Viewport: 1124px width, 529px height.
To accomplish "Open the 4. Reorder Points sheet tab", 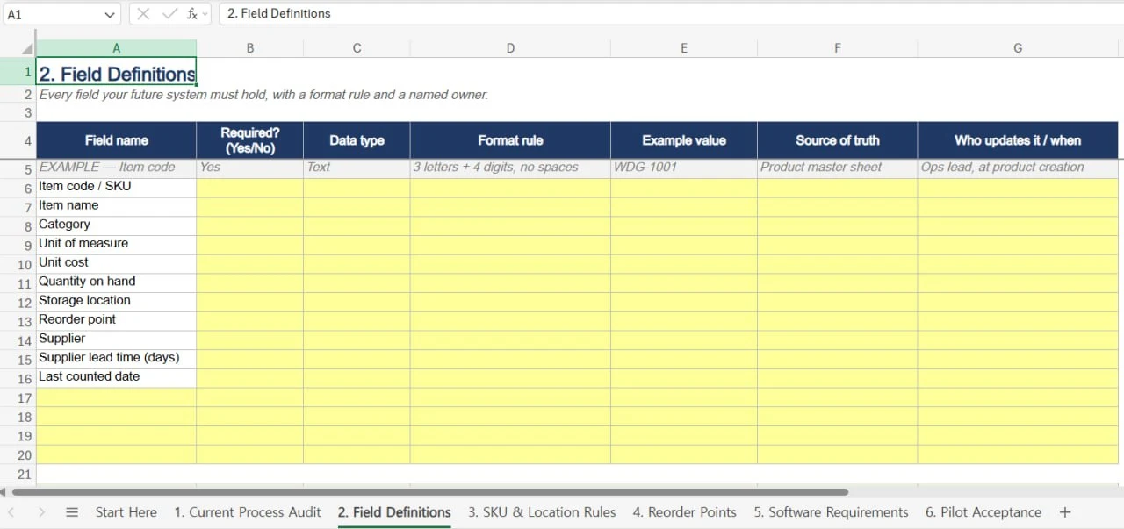I will pyautogui.click(x=684, y=512).
